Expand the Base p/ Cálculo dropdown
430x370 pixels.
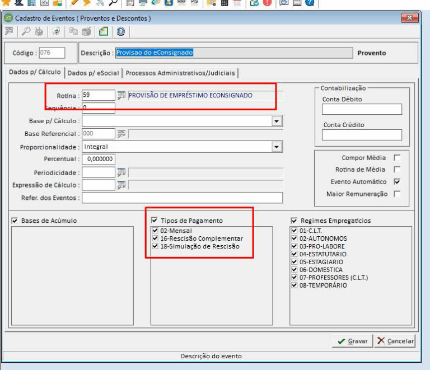coord(276,121)
